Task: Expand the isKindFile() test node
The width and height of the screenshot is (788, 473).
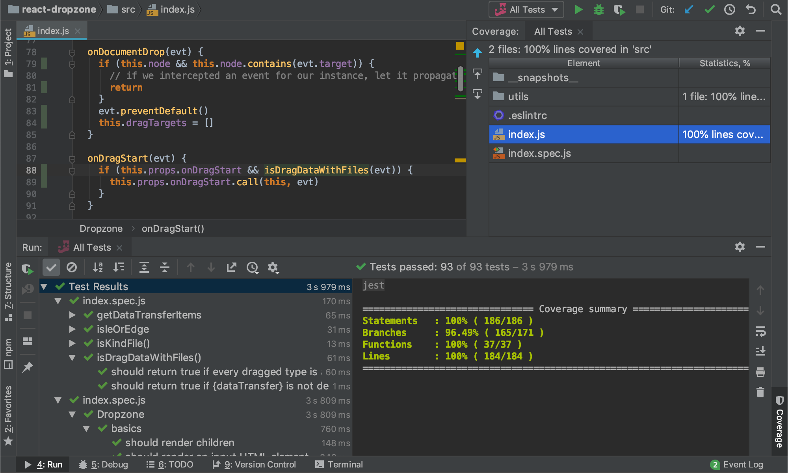Action: point(72,343)
